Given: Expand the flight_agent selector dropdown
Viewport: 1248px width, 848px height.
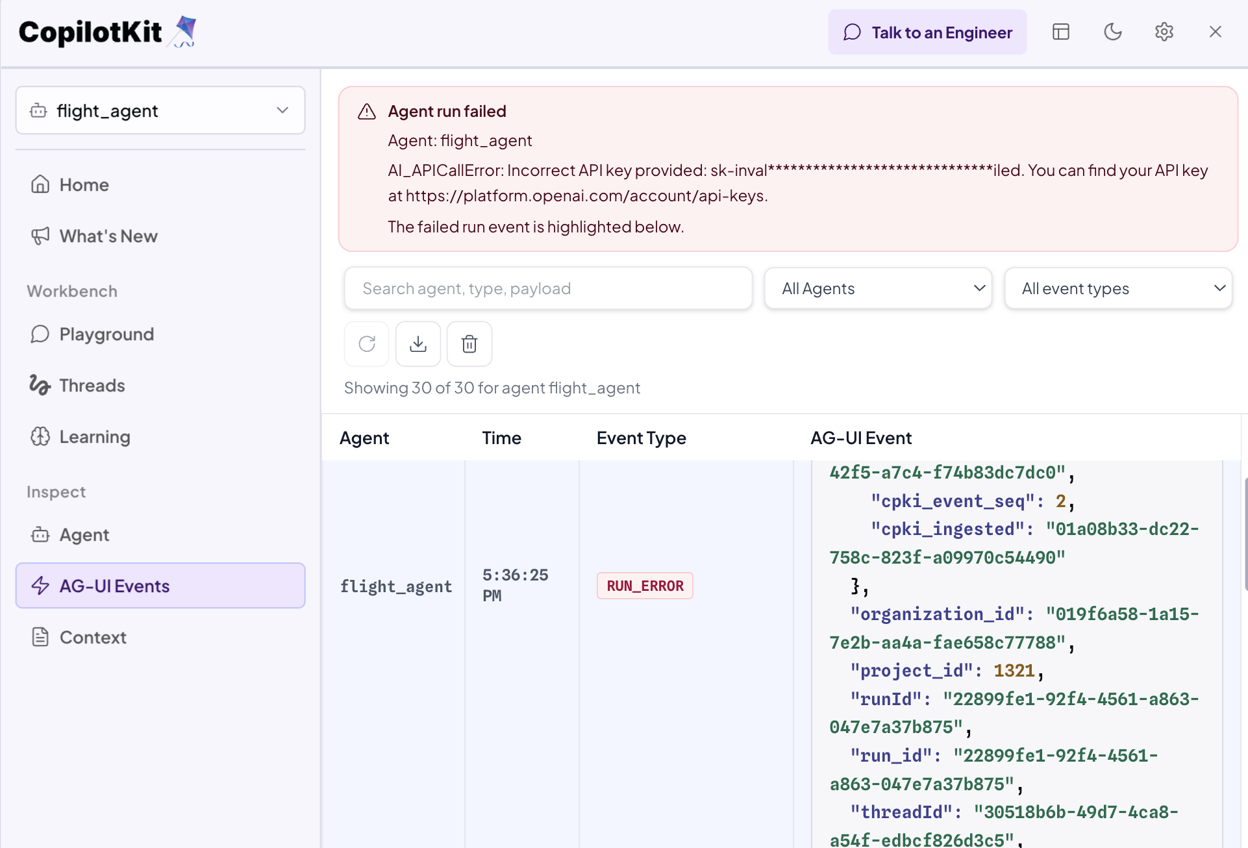Looking at the screenshot, I should 160,110.
